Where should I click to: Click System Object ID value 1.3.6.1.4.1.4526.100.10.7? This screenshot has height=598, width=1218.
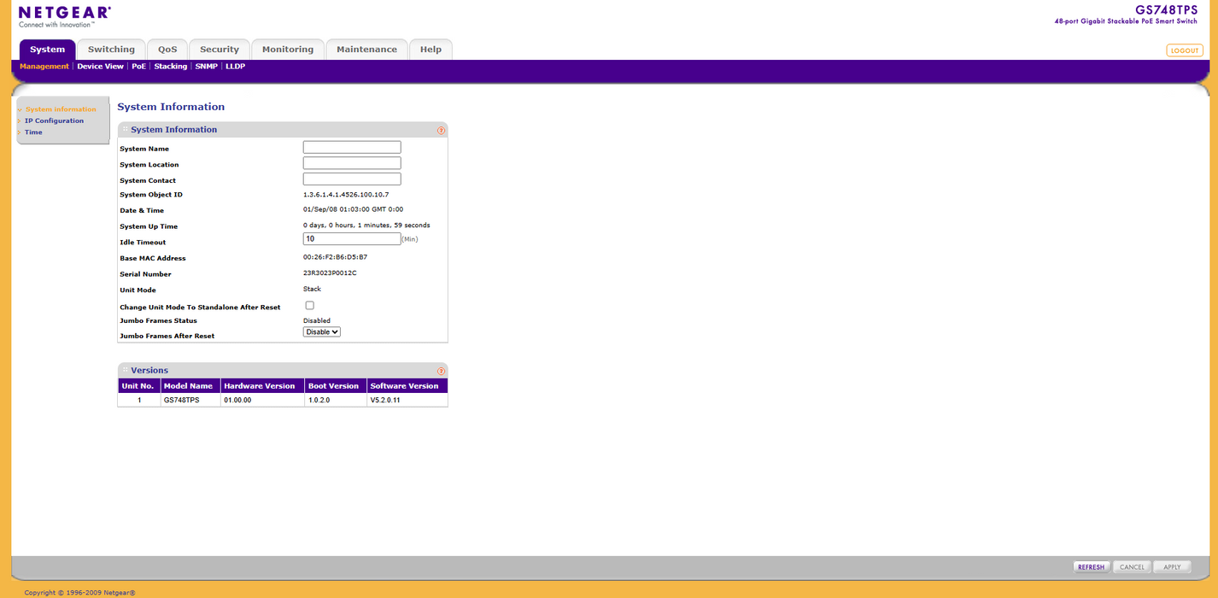pyautogui.click(x=346, y=195)
